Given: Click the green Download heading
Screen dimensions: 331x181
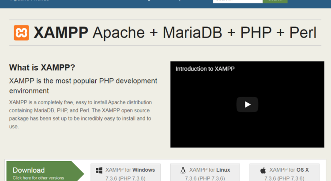Looking at the screenshot, I should (29, 170).
